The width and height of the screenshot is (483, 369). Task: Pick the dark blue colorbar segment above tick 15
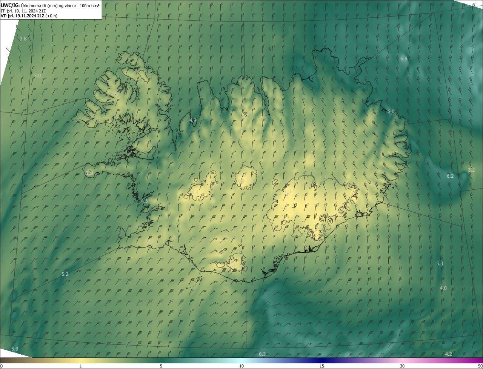pos(322,361)
